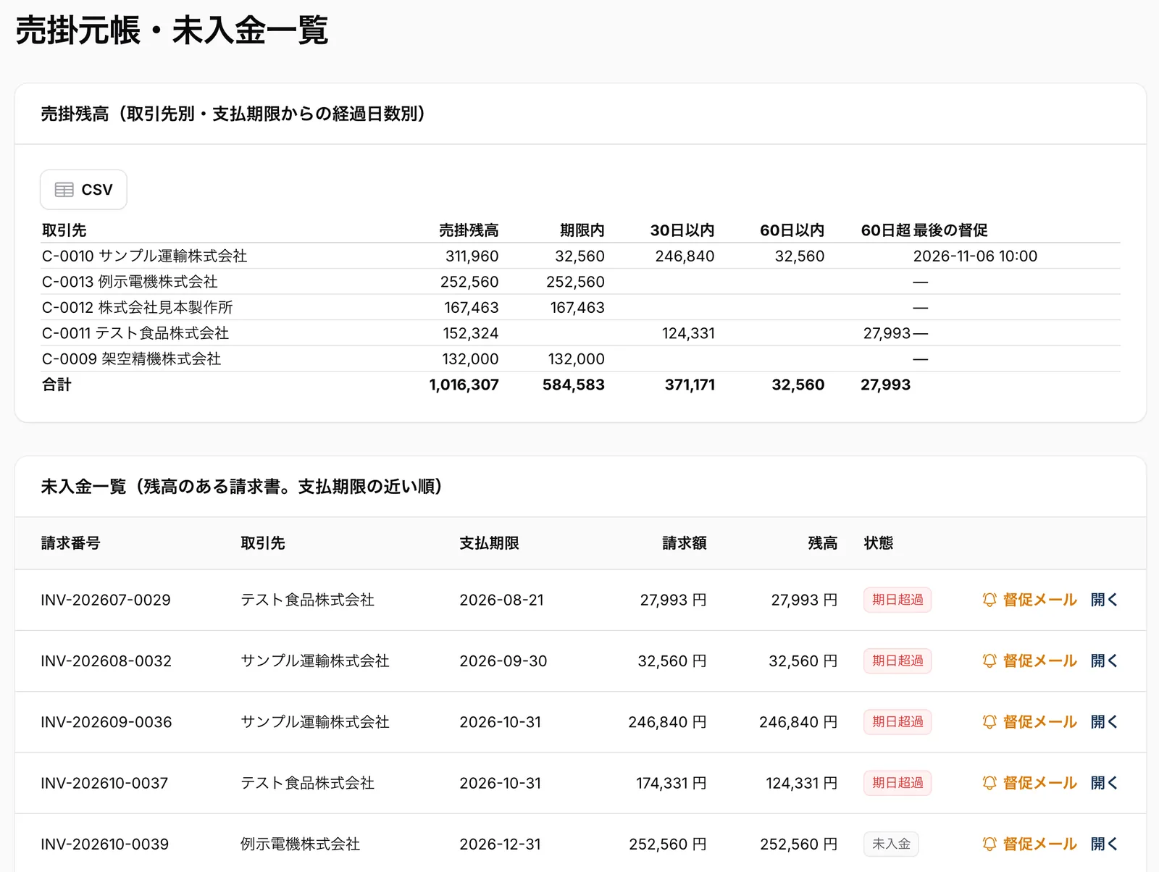Select row C-0011 テスト食品株式会社
This screenshot has width=1159, height=872.
581,333
